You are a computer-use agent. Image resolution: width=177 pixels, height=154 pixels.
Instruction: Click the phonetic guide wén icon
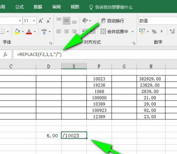click(x=44, y=32)
